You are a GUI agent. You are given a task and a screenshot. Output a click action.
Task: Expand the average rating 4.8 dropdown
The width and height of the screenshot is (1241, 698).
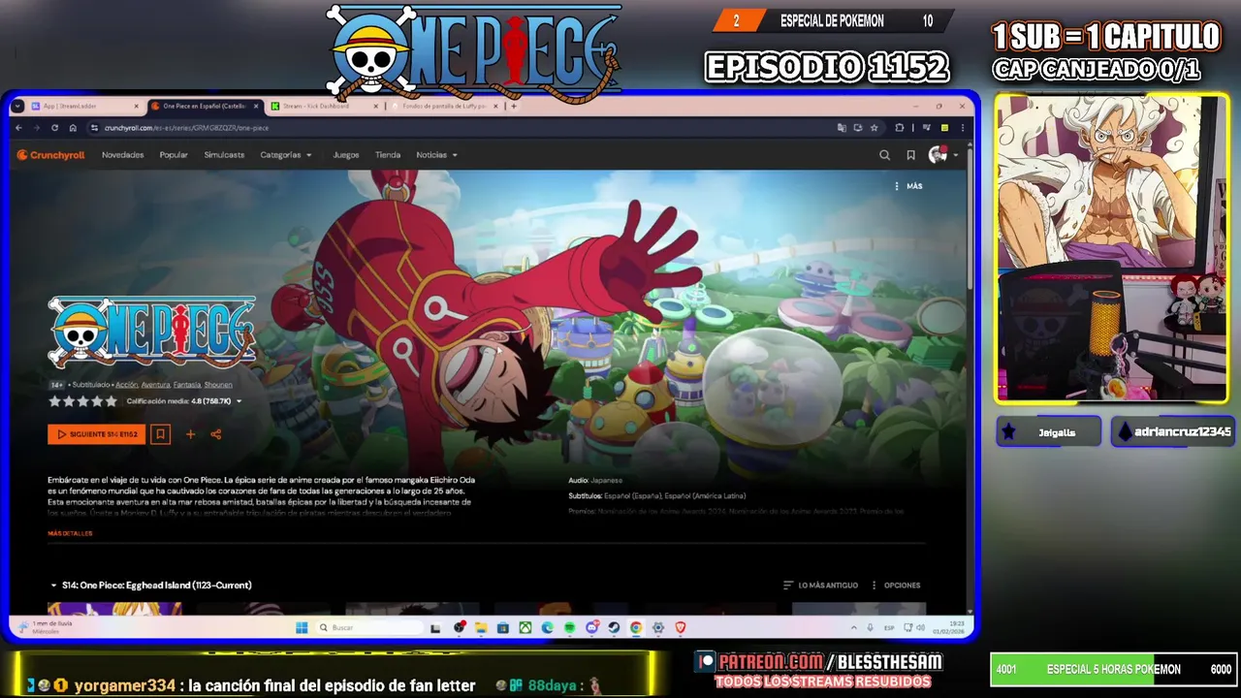tap(184, 401)
